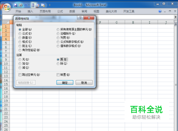Select column G header
178x131 pixels.
pyautogui.click(x=116, y=22)
